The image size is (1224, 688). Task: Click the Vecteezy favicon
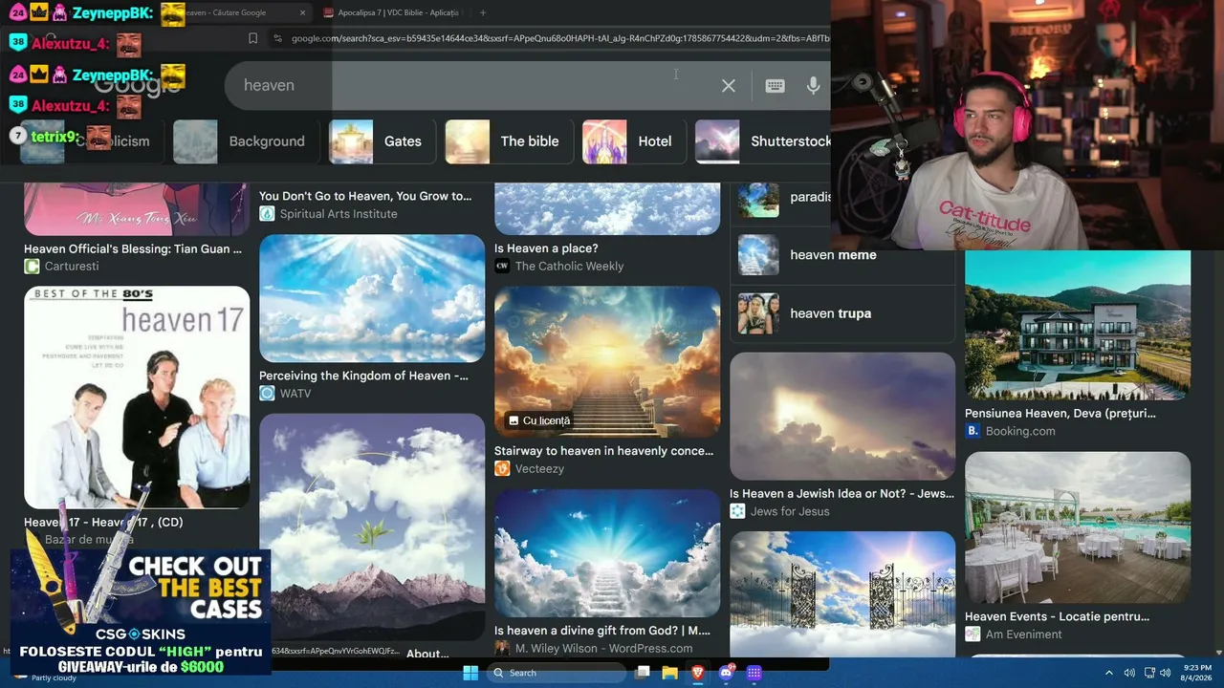pos(502,468)
